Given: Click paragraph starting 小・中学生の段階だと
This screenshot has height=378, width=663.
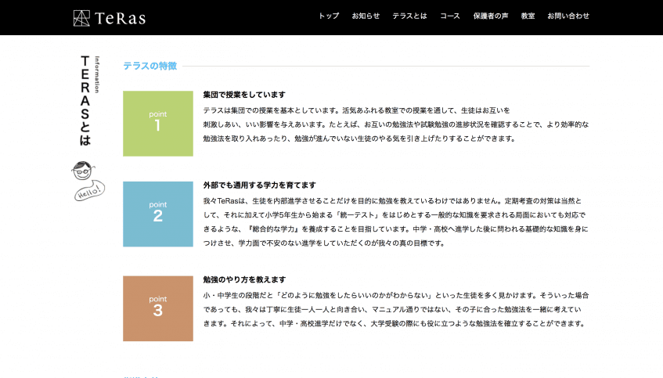Looking at the screenshot, I should point(396,309).
